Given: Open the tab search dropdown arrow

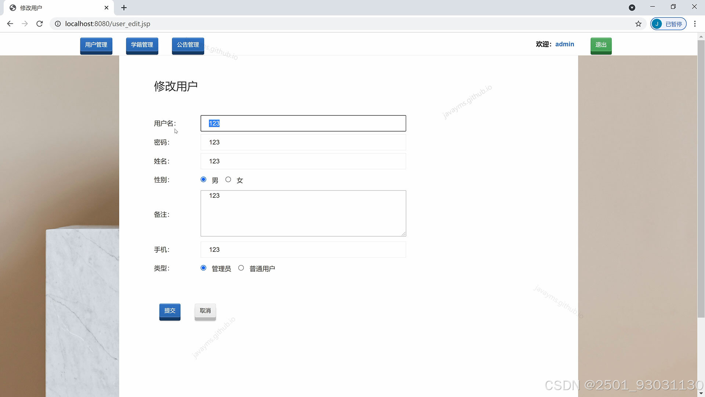Looking at the screenshot, I should [632, 8].
